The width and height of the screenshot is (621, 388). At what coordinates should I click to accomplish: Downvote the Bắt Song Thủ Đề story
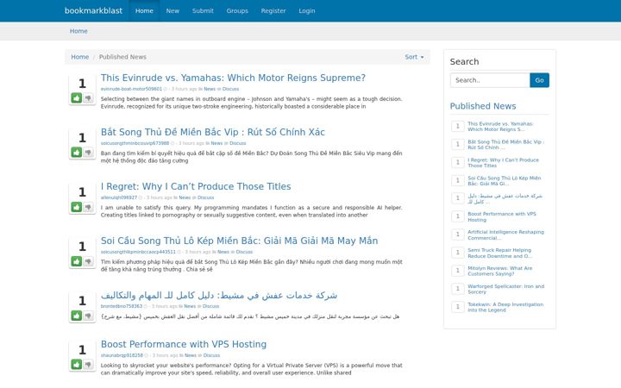[88, 152]
